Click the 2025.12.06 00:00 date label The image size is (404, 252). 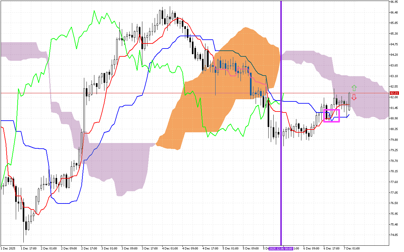pos(281,249)
